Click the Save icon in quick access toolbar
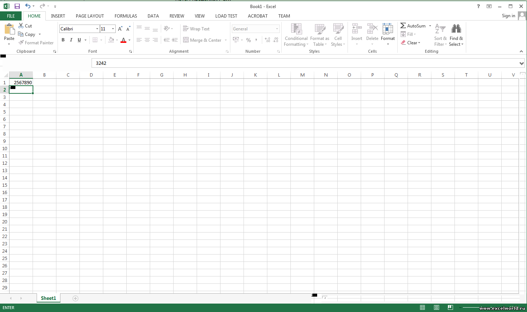Image resolution: width=527 pixels, height=312 pixels. (x=17, y=6)
